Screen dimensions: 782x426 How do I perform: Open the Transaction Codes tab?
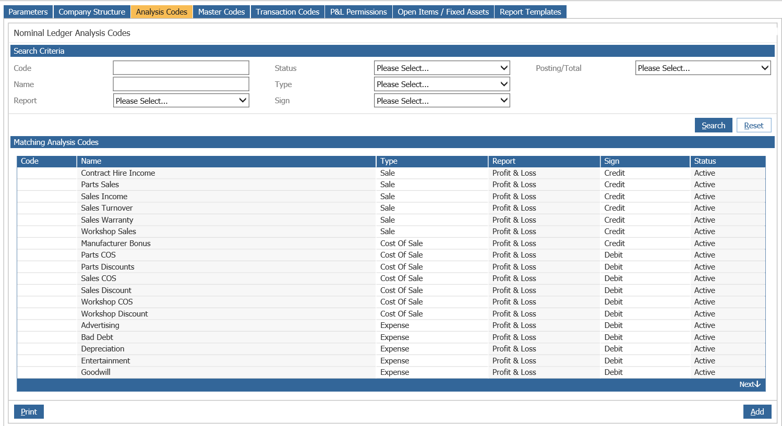pyautogui.click(x=287, y=11)
